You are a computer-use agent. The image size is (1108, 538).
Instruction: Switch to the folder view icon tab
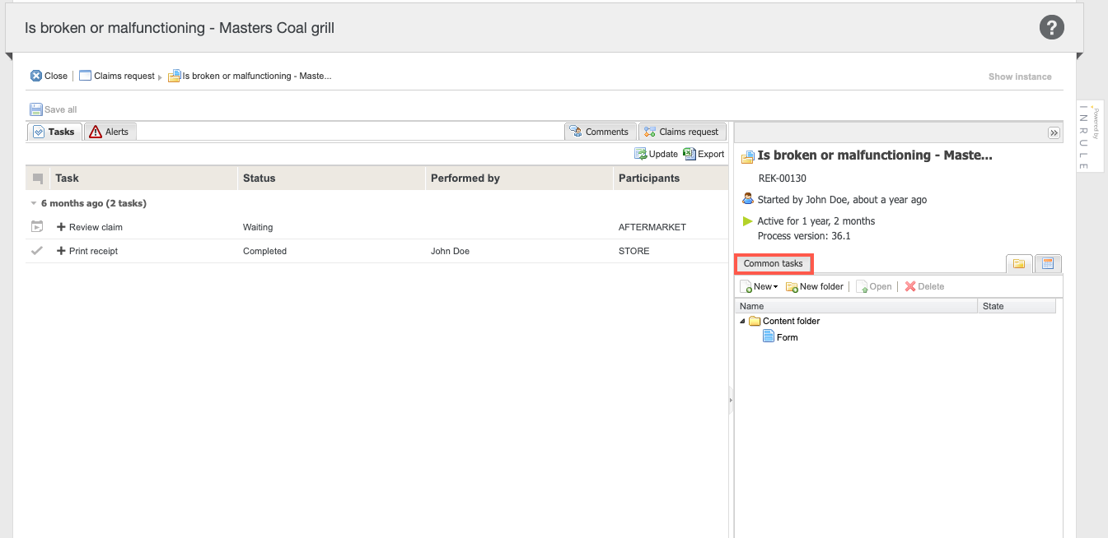(1019, 264)
